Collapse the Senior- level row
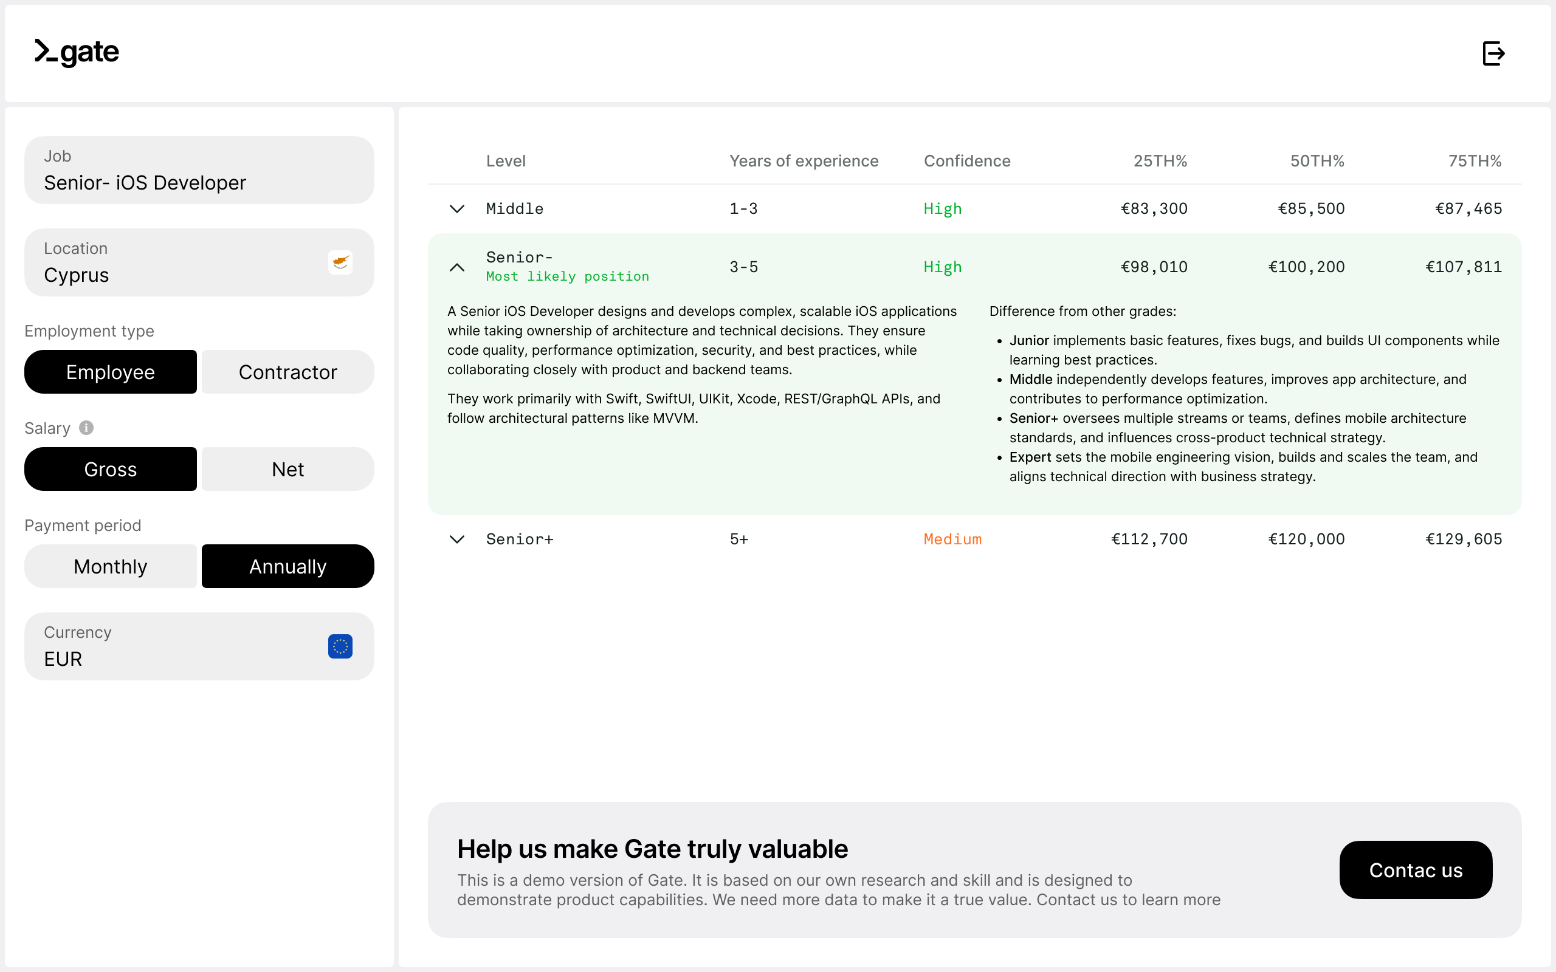Image resolution: width=1556 pixels, height=972 pixels. coord(456,267)
